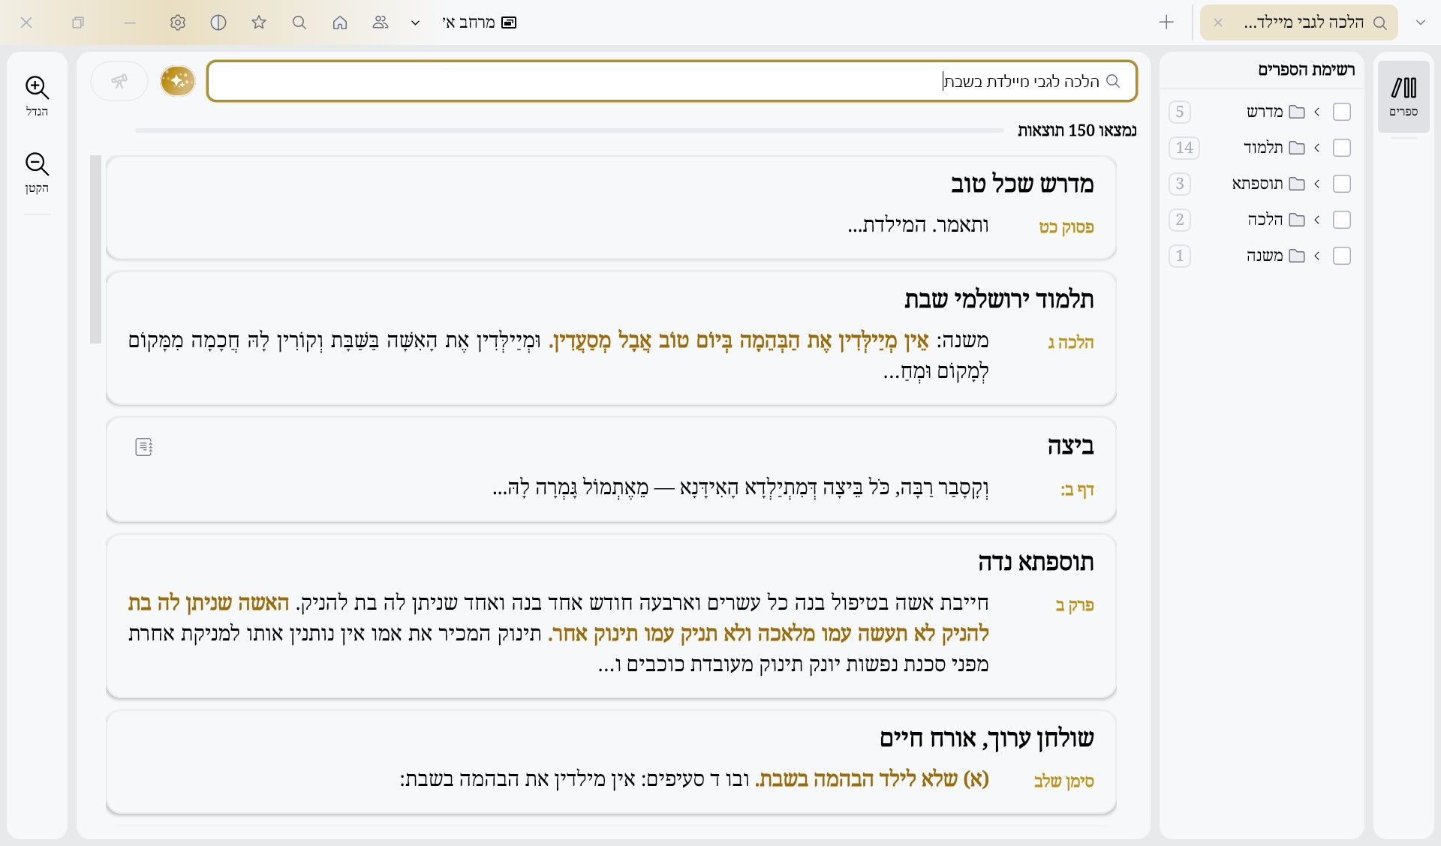This screenshot has height=846, width=1441.
Task: Open the ספרים books sidebar panel
Action: (1403, 96)
